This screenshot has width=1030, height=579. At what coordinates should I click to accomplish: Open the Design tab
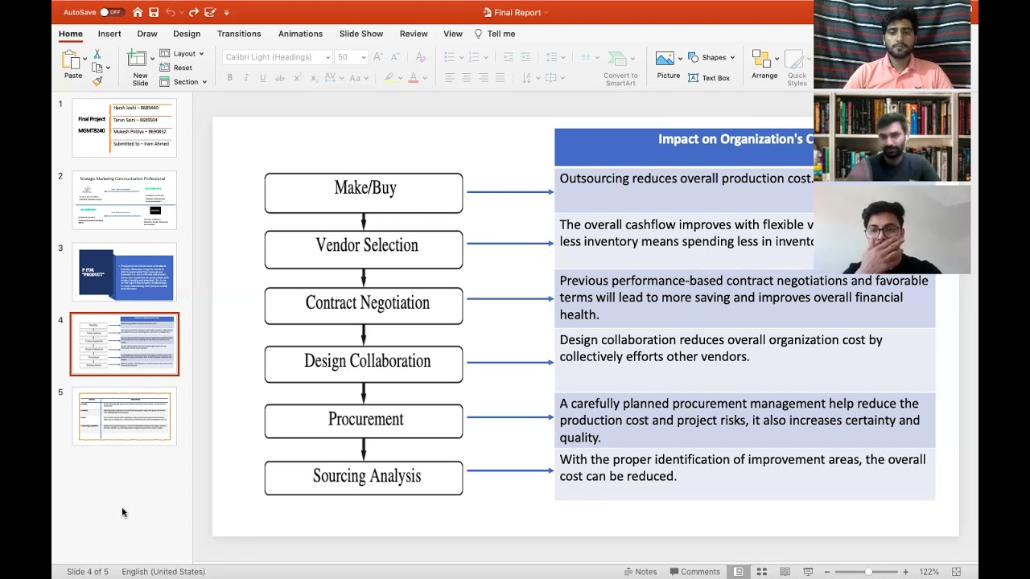click(x=187, y=34)
